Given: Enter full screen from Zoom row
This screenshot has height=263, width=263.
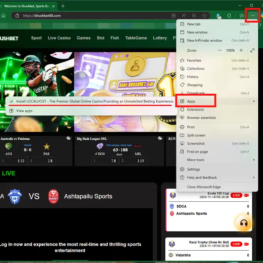Looking at the screenshot, I should click(x=252, y=50).
